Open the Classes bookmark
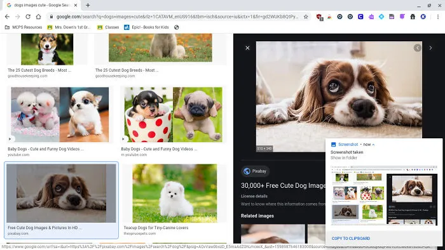Image resolution: width=445 pixels, height=250 pixels. point(108,27)
